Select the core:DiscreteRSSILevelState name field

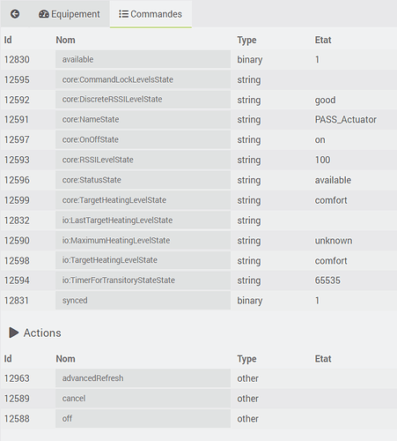(x=143, y=100)
